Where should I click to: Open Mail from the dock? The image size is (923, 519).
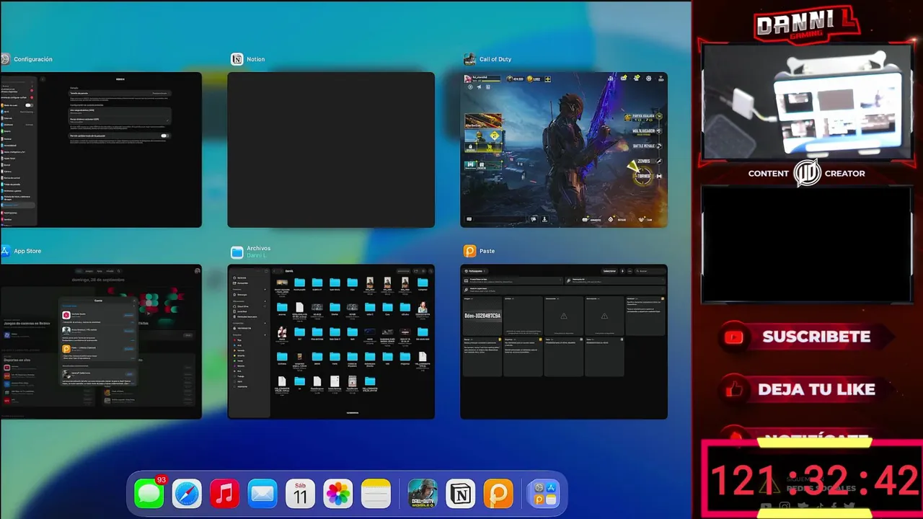(x=262, y=494)
